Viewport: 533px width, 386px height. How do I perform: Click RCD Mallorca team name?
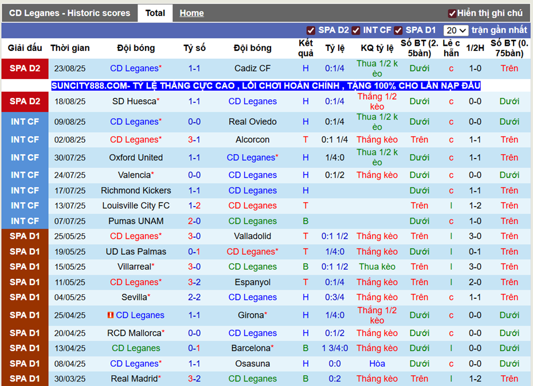(134, 333)
